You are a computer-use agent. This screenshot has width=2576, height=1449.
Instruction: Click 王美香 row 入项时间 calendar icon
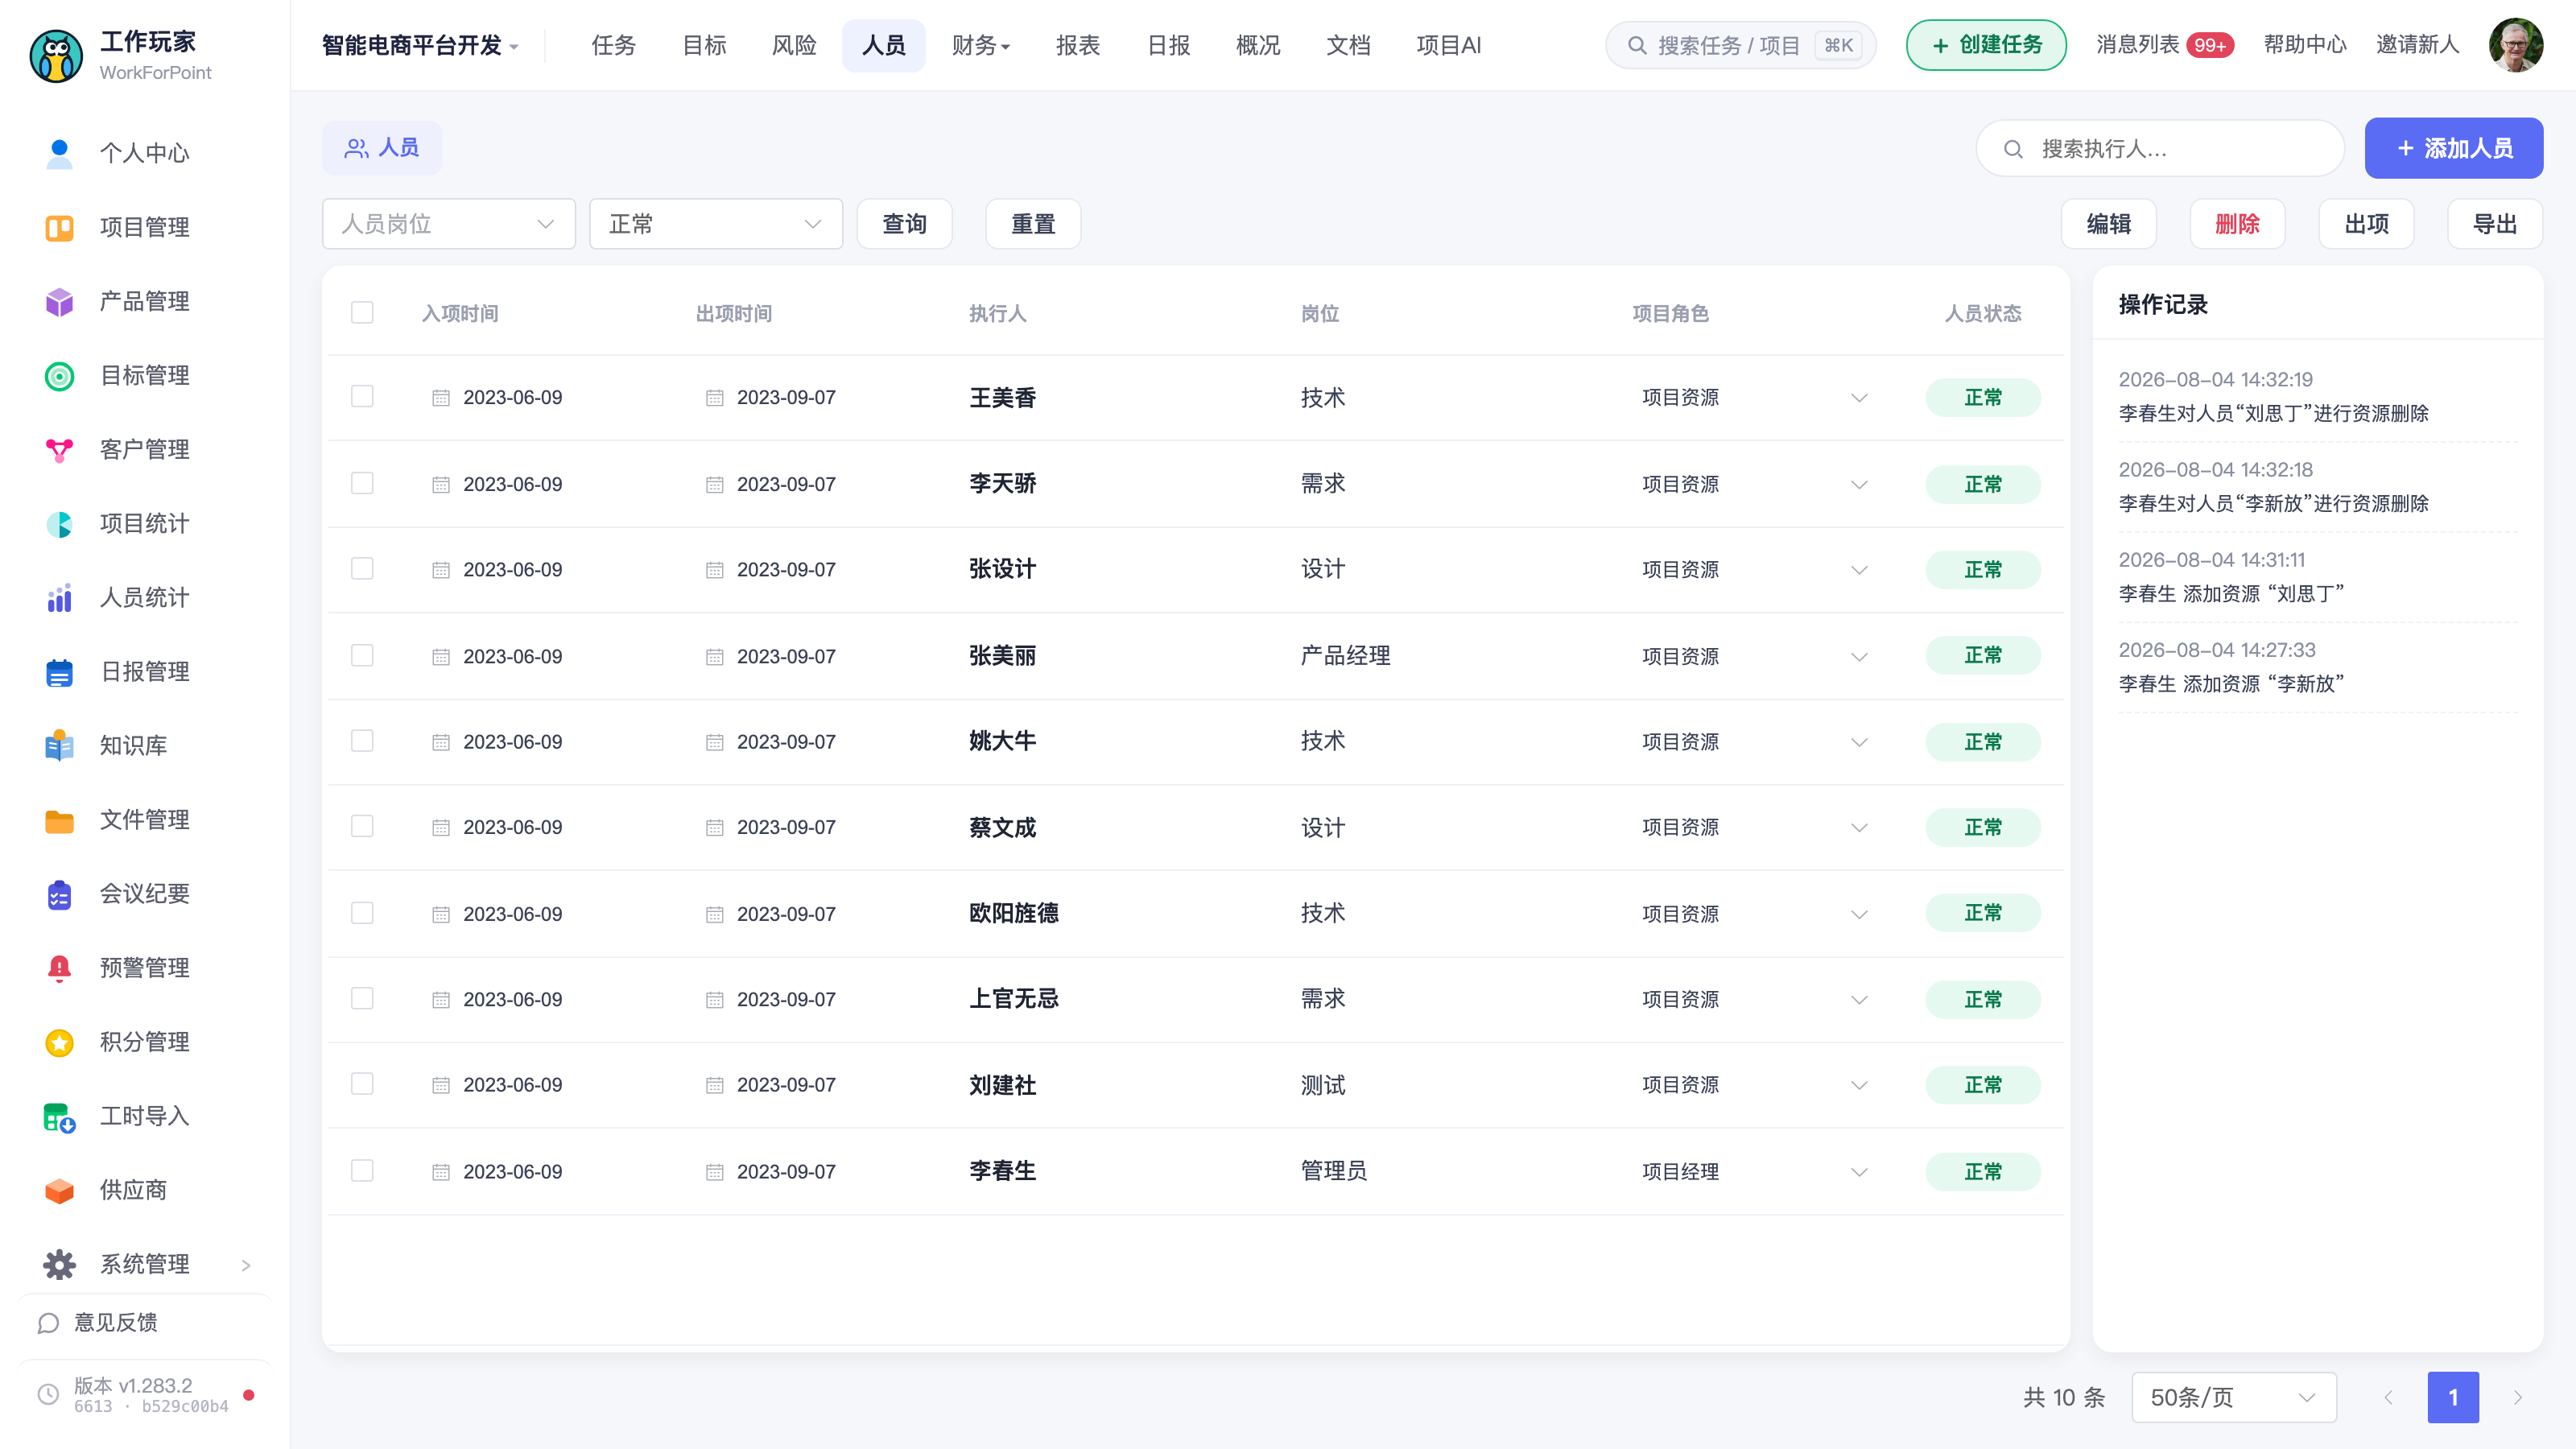pos(441,398)
